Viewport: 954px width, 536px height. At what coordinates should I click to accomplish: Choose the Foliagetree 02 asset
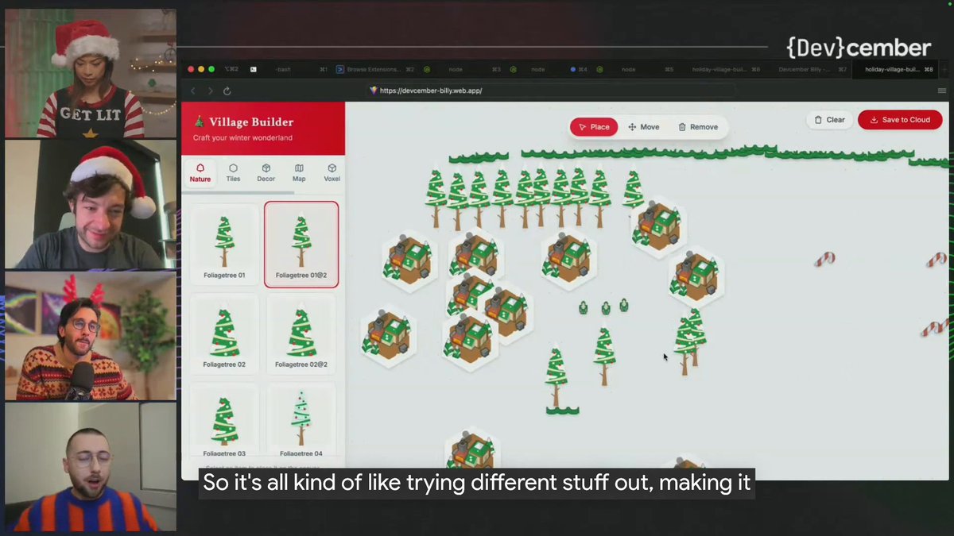click(224, 334)
